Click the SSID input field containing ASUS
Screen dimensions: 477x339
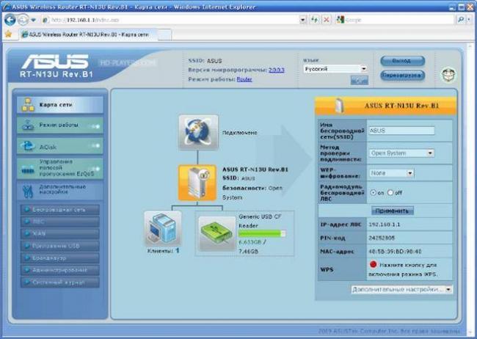(401, 131)
